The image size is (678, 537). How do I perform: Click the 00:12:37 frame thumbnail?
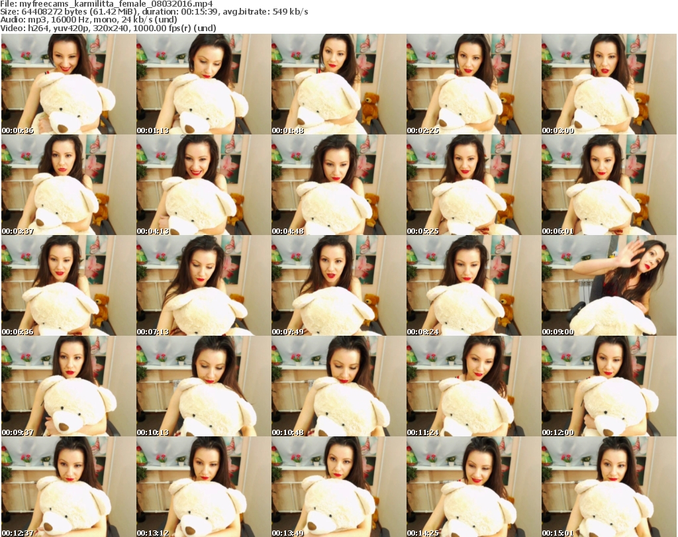click(68, 487)
